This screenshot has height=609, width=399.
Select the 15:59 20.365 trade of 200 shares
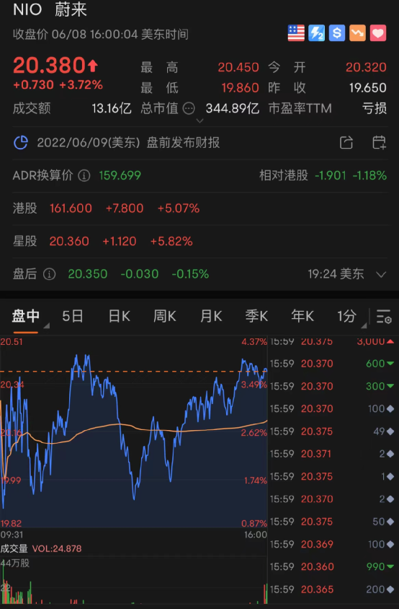[x=332, y=590]
